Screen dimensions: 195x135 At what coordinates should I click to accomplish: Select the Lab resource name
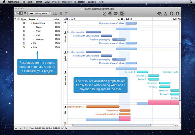click(x=35, y=47)
